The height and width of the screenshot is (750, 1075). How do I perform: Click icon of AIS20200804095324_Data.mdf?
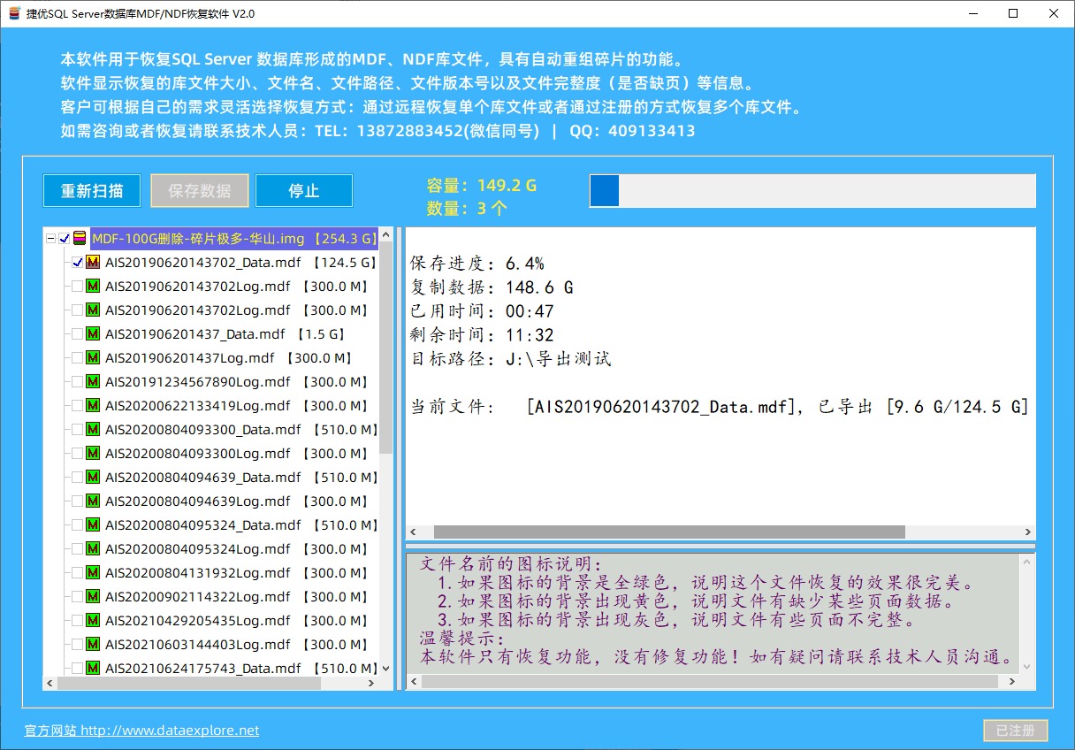[x=92, y=525]
